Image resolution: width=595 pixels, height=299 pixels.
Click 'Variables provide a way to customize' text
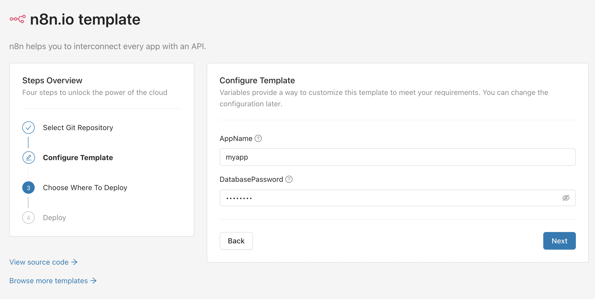(384, 98)
